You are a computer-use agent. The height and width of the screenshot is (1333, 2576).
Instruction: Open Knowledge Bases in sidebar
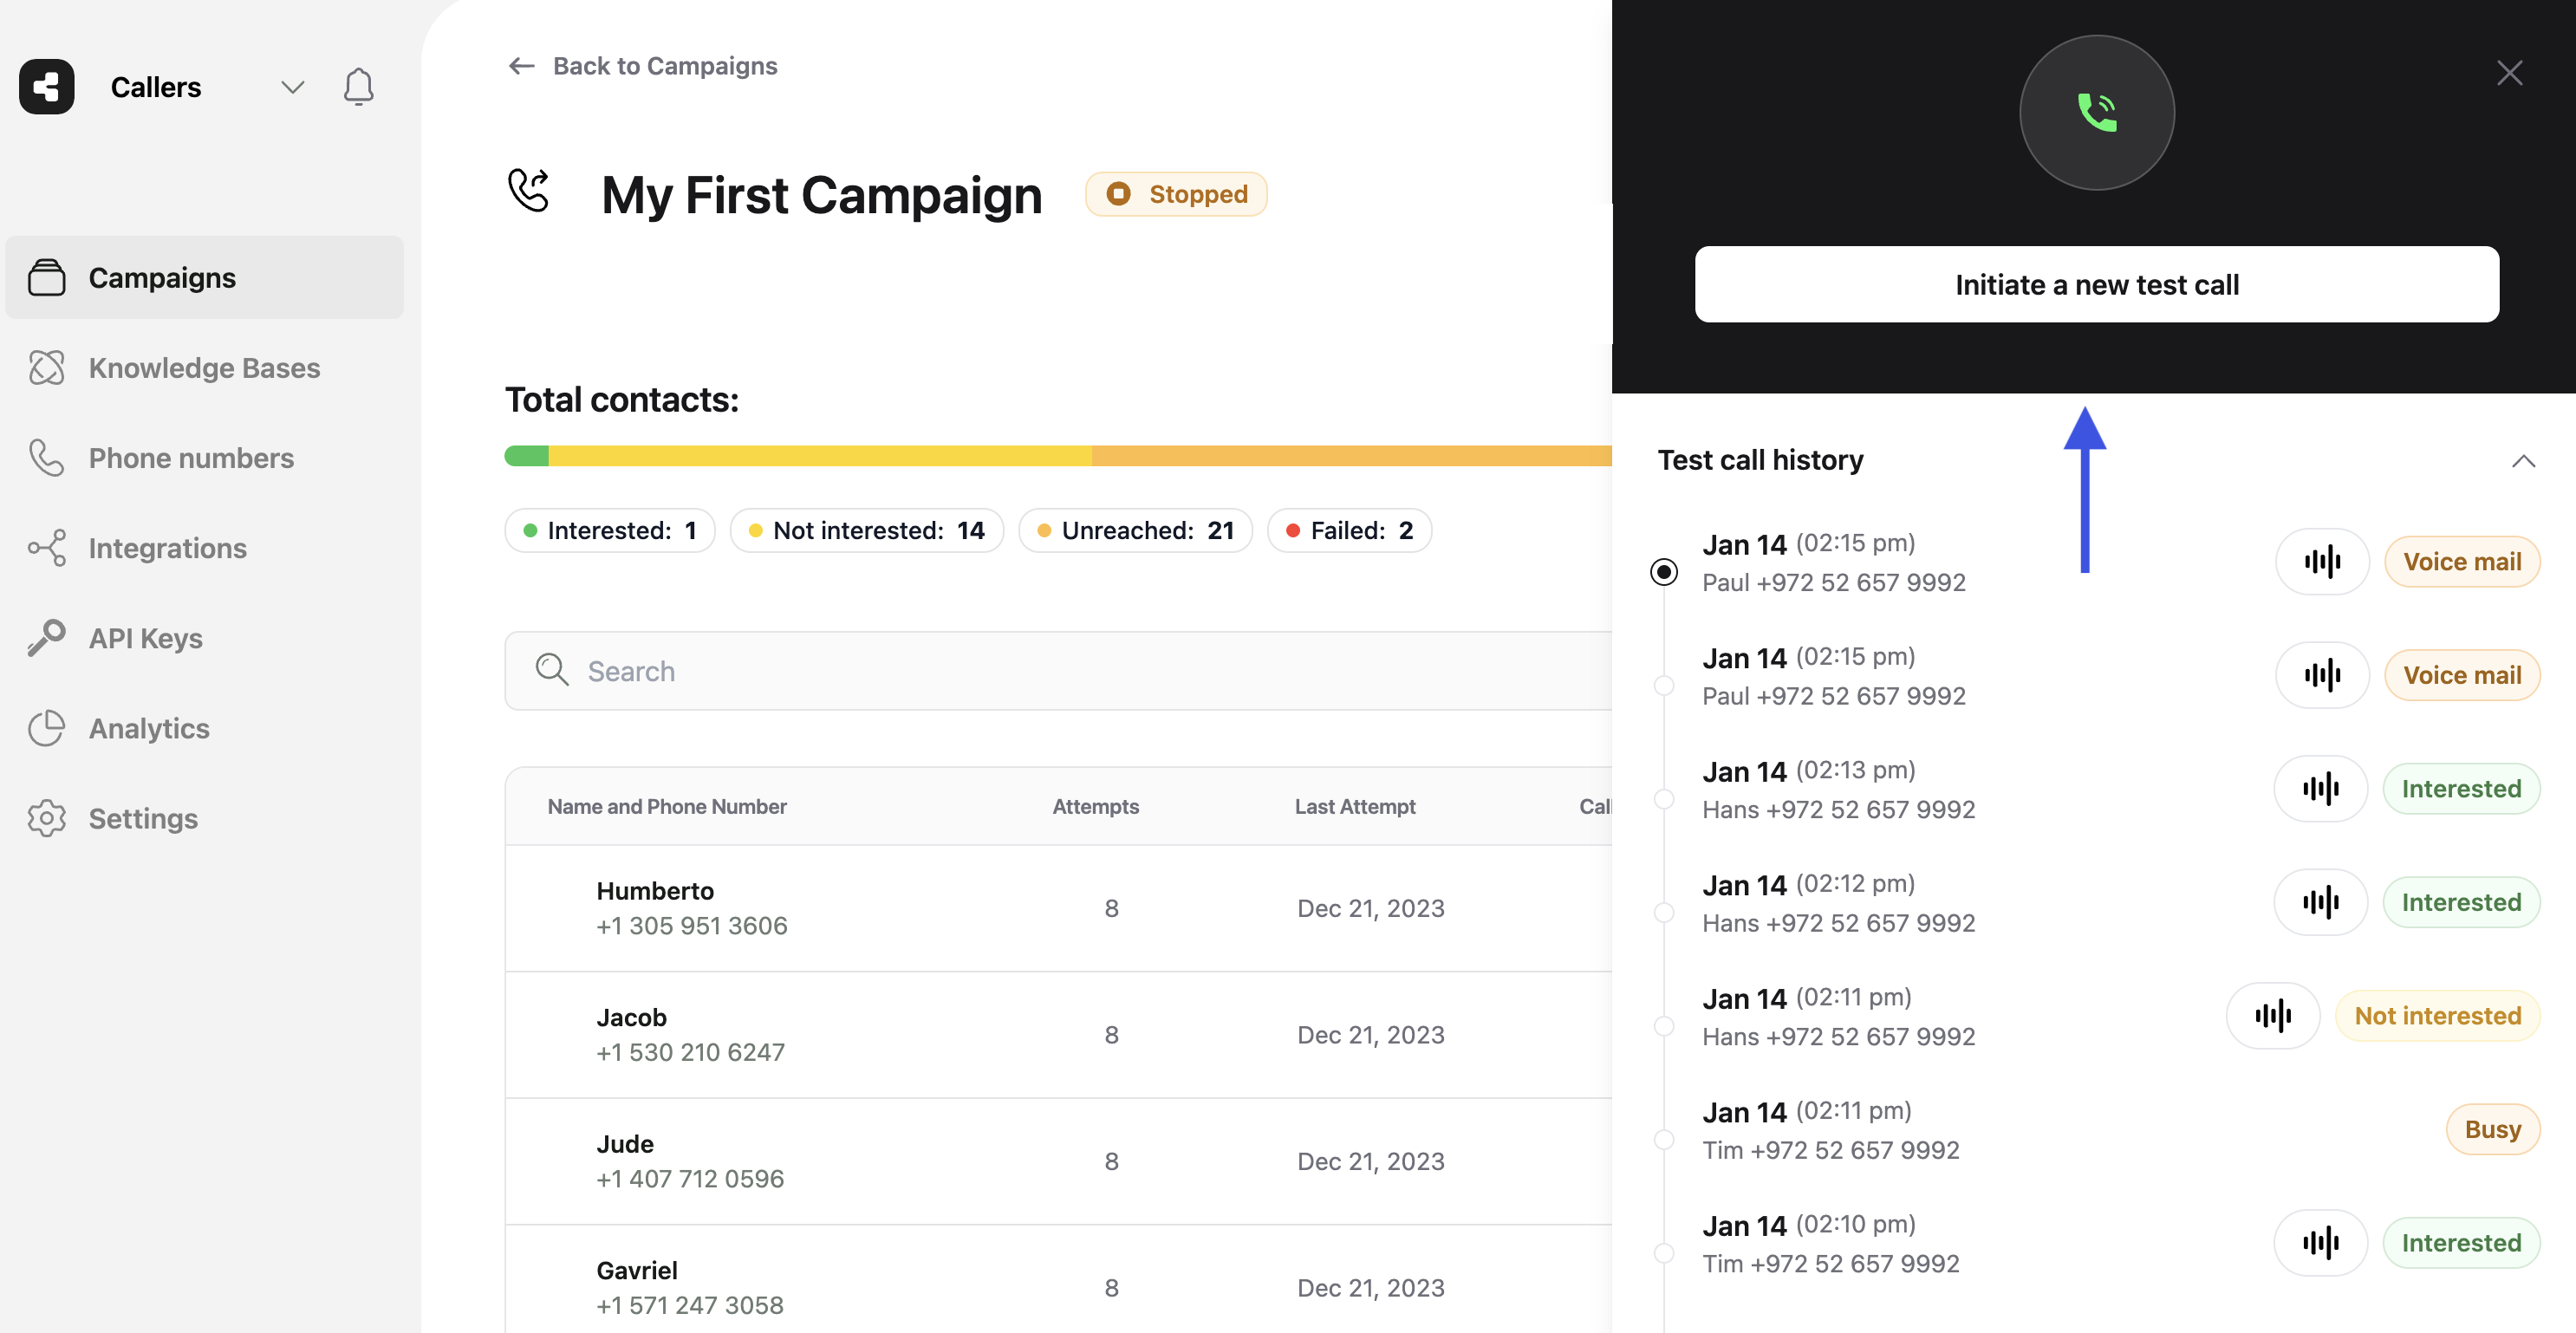[x=204, y=368]
